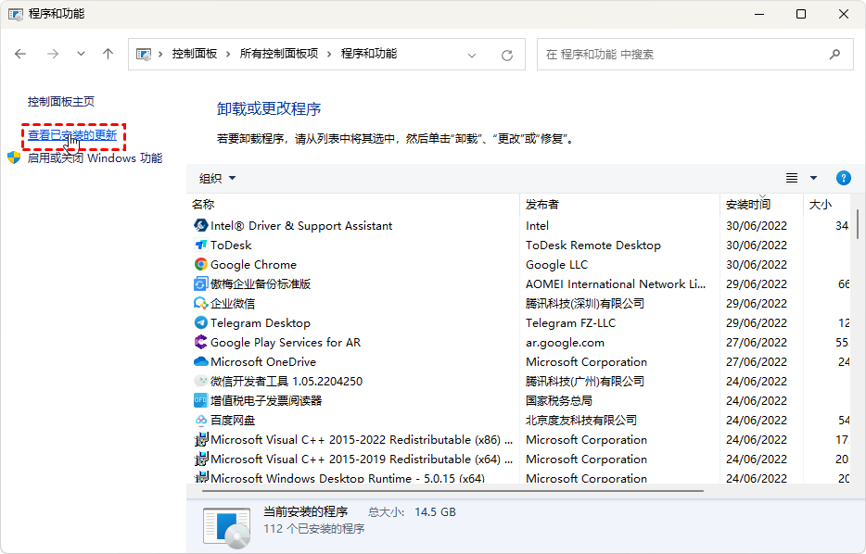Click the Telegram Desktop icon in list
This screenshot has width=866, height=554.
(201, 322)
